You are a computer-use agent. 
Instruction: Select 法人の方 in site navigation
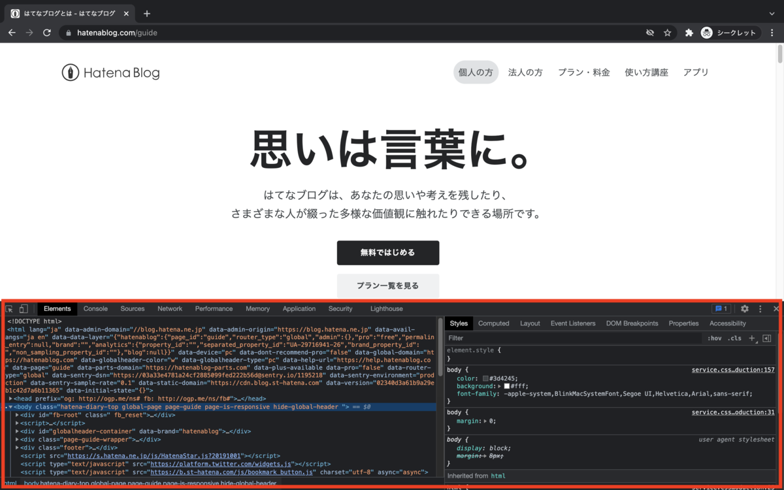(x=525, y=73)
